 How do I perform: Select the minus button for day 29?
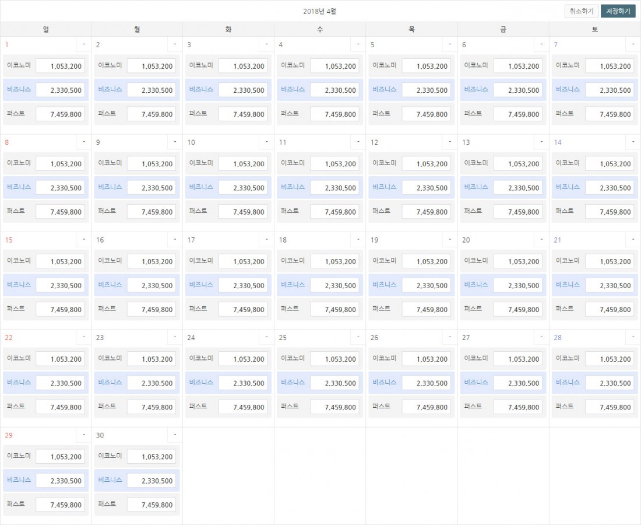pyautogui.click(x=84, y=435)
